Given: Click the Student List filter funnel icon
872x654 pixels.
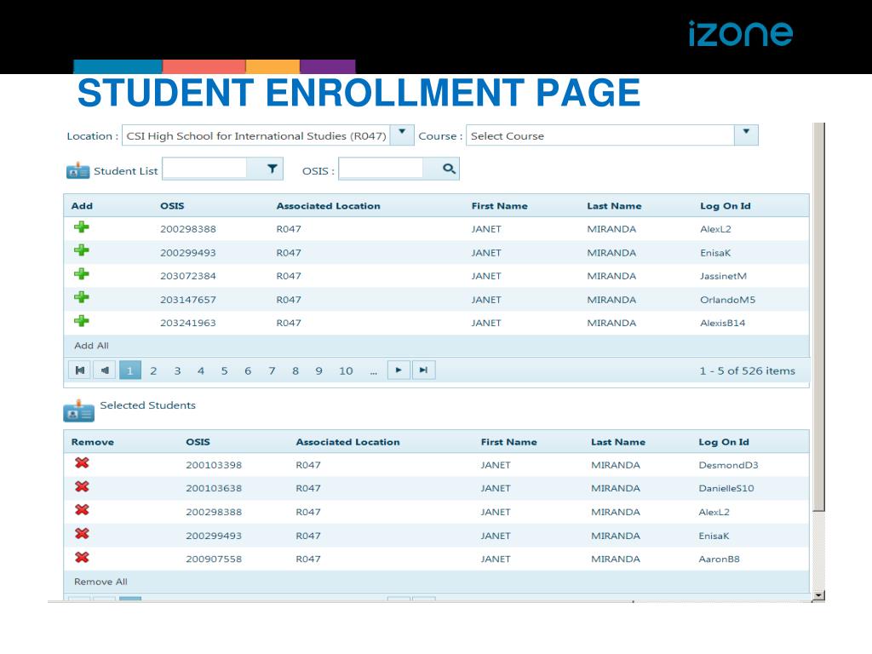Looking at the screenshot, I should 272,169.
